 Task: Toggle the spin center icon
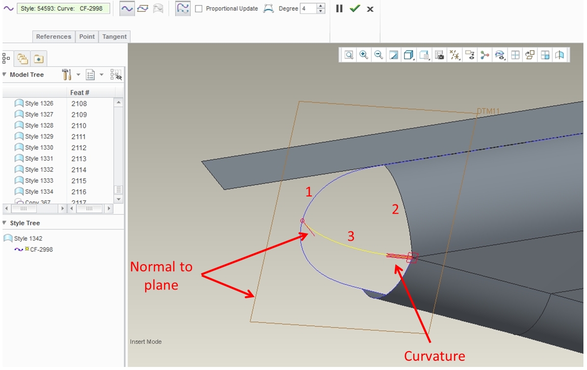485,55
